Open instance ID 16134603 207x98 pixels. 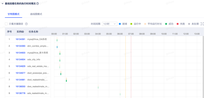click(x=20, y=53)
